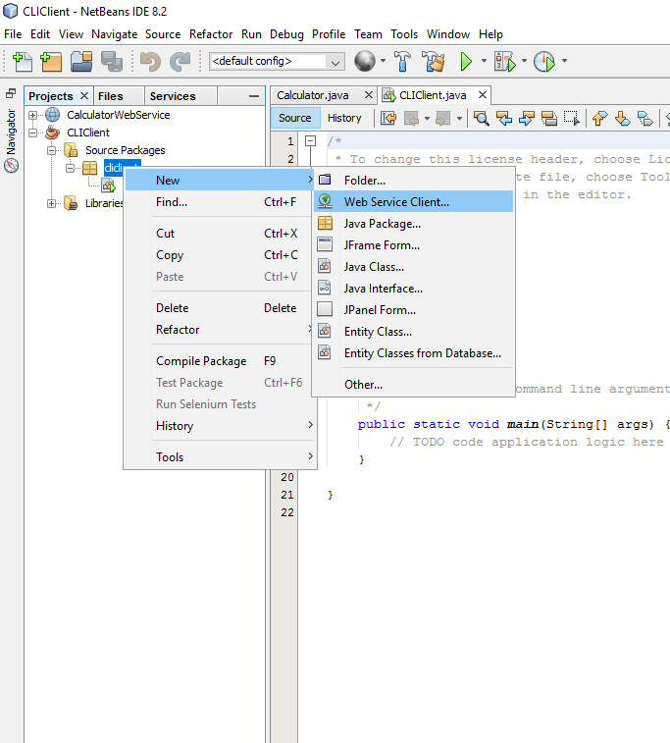Click Delete in context menu
This screenshot has height=743, width=670.
pyautogui.click(x=220, y=308)
